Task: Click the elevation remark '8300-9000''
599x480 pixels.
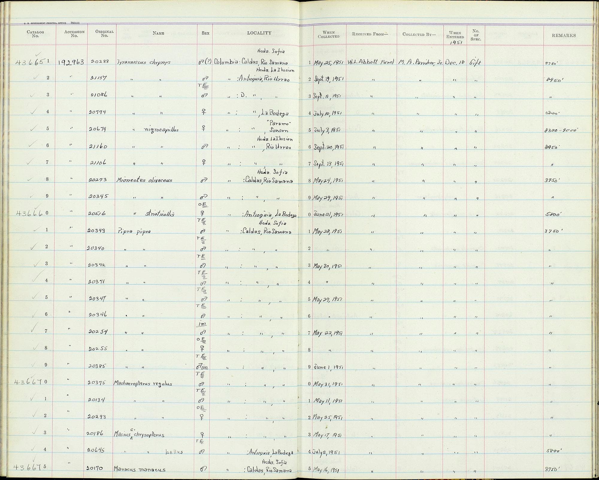Action: coord(561,131)
